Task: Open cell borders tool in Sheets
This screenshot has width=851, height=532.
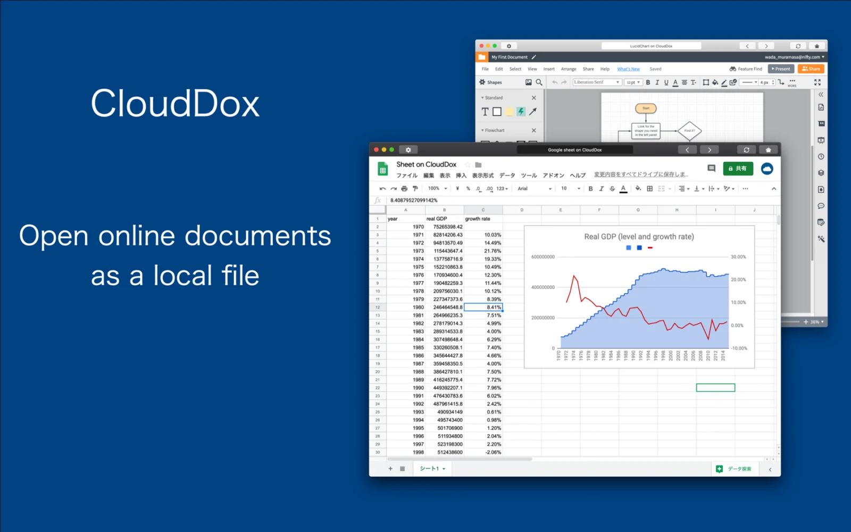Action: (649, 188)
